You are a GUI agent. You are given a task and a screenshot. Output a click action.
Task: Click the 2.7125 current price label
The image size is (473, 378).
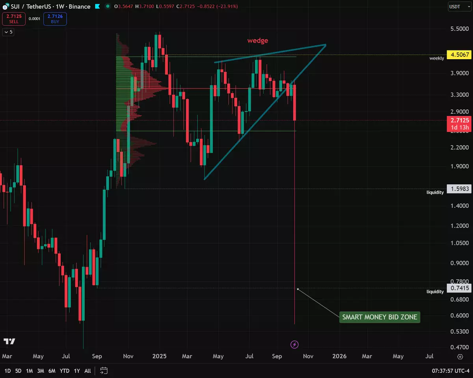click(459, 120)
